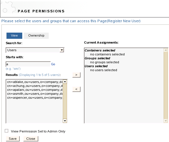Click the Go link
The width and height of the screenshot is (169, 142).
click(x=53, y=64)
